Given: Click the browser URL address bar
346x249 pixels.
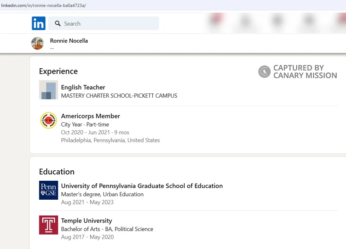Looking at the screenshot, I should pyautogui.click(x=173, y=5).
